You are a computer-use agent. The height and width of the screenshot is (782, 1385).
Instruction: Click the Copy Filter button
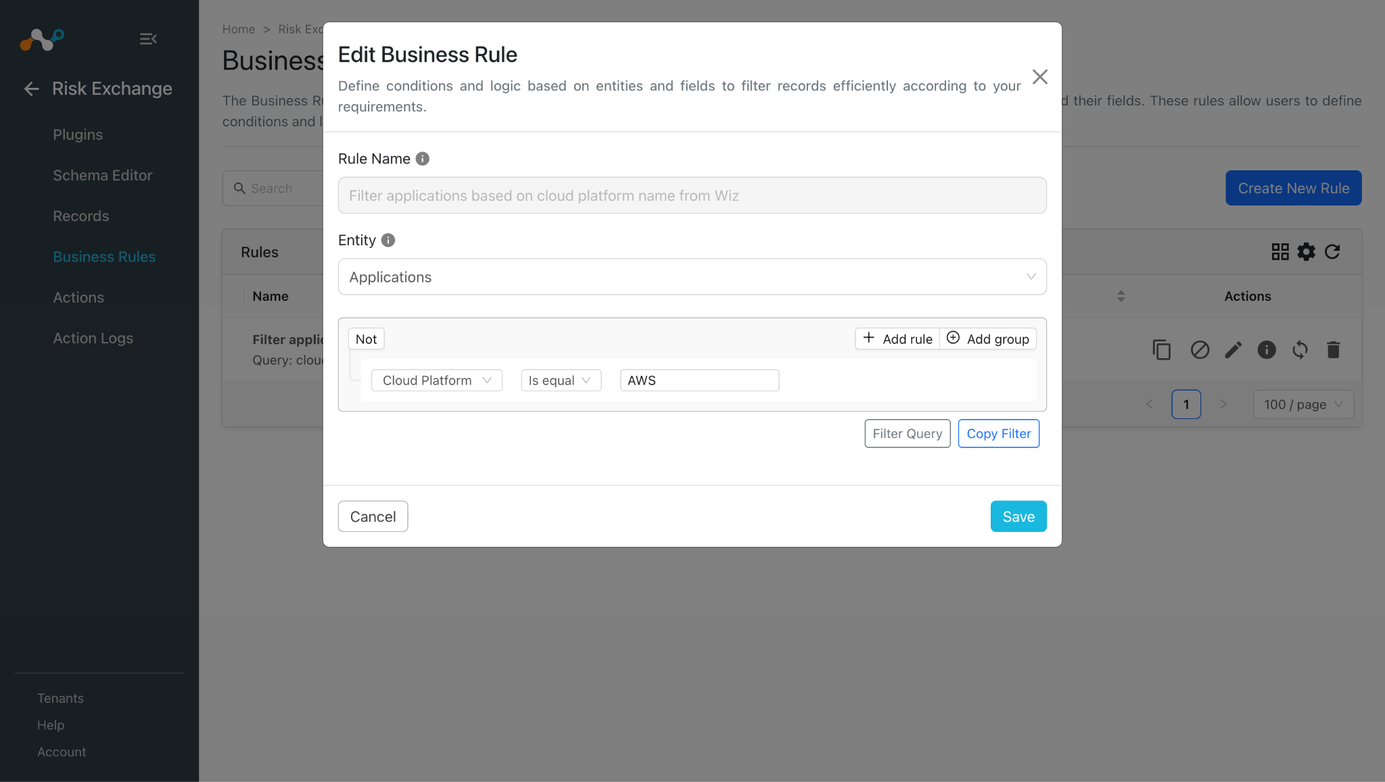pos(999,433)
